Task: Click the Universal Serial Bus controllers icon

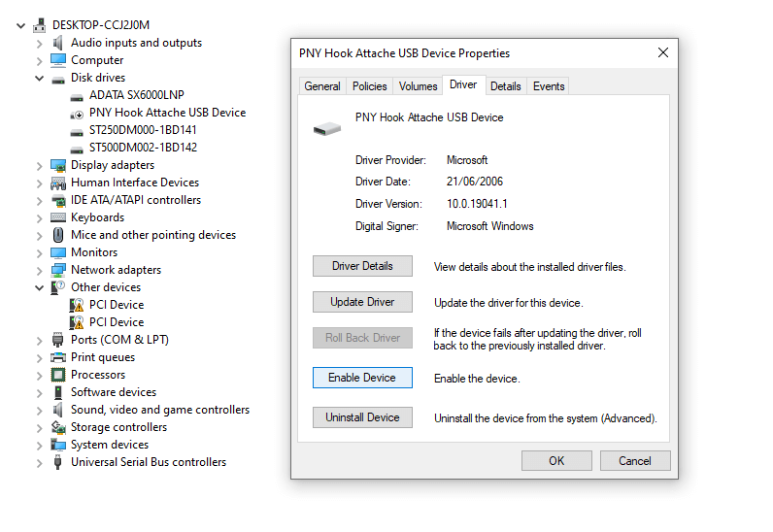Action: (57, 462)
